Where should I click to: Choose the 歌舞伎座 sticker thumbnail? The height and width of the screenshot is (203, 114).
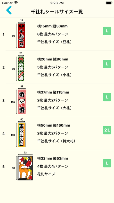point(22,135)
